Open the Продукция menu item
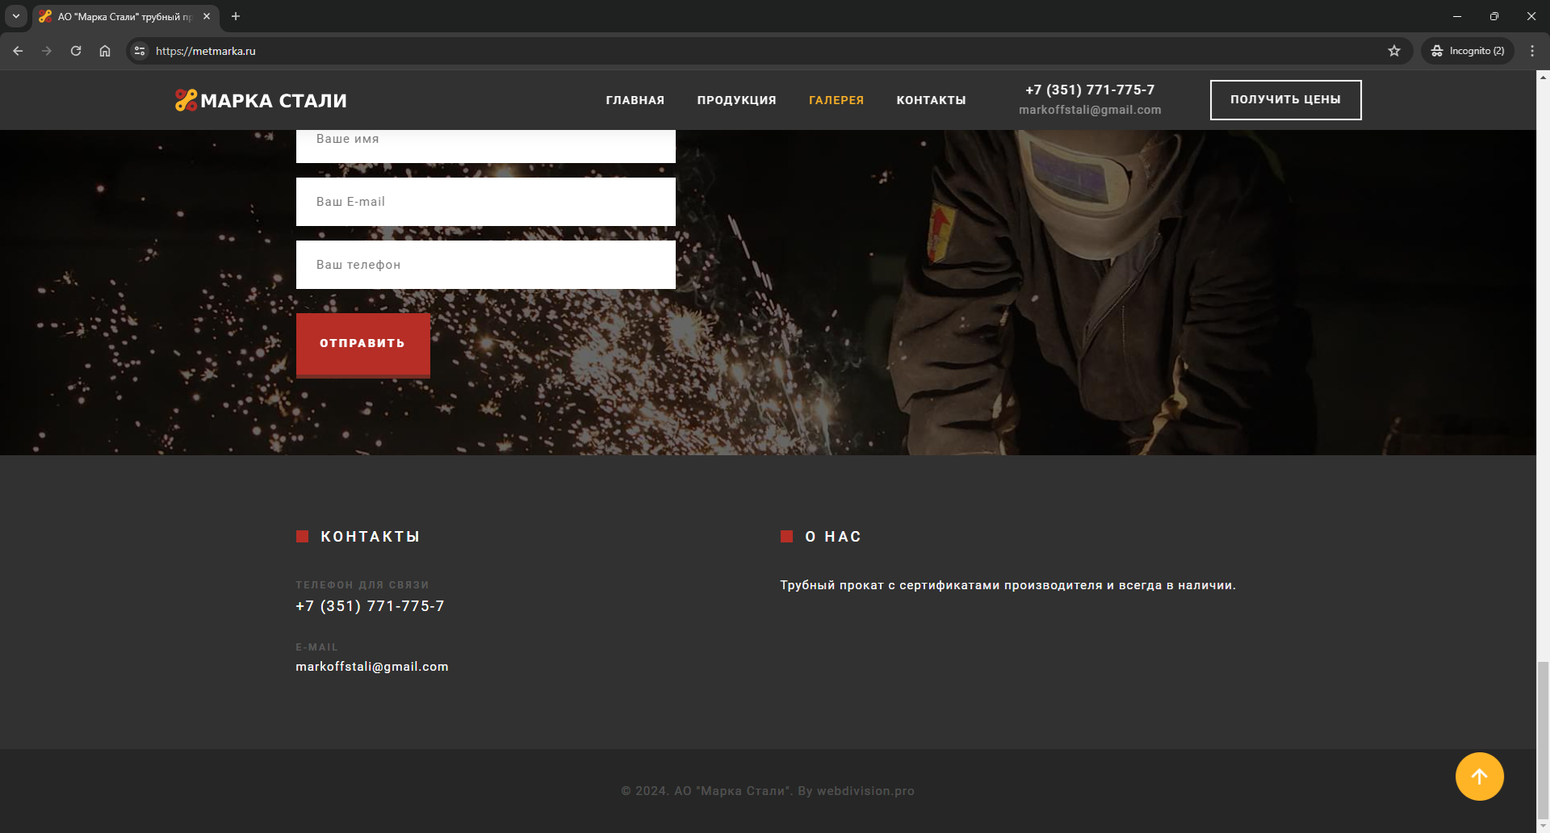 point(736,100)
